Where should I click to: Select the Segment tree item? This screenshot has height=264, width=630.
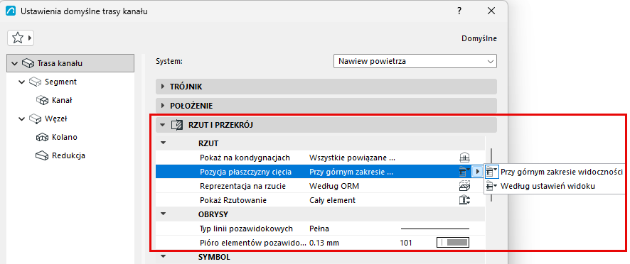(60, 82)
